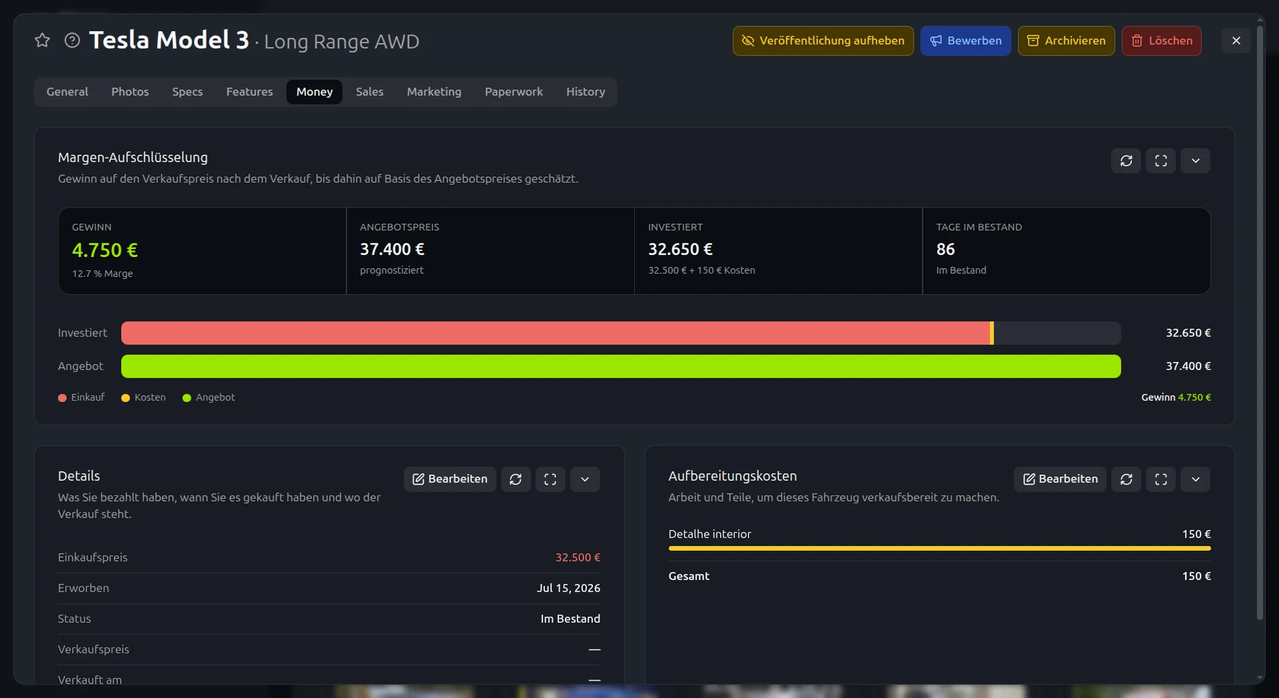Edit Details with Bearbeiten button
The image size is (1279, 698).
[450, 479]
